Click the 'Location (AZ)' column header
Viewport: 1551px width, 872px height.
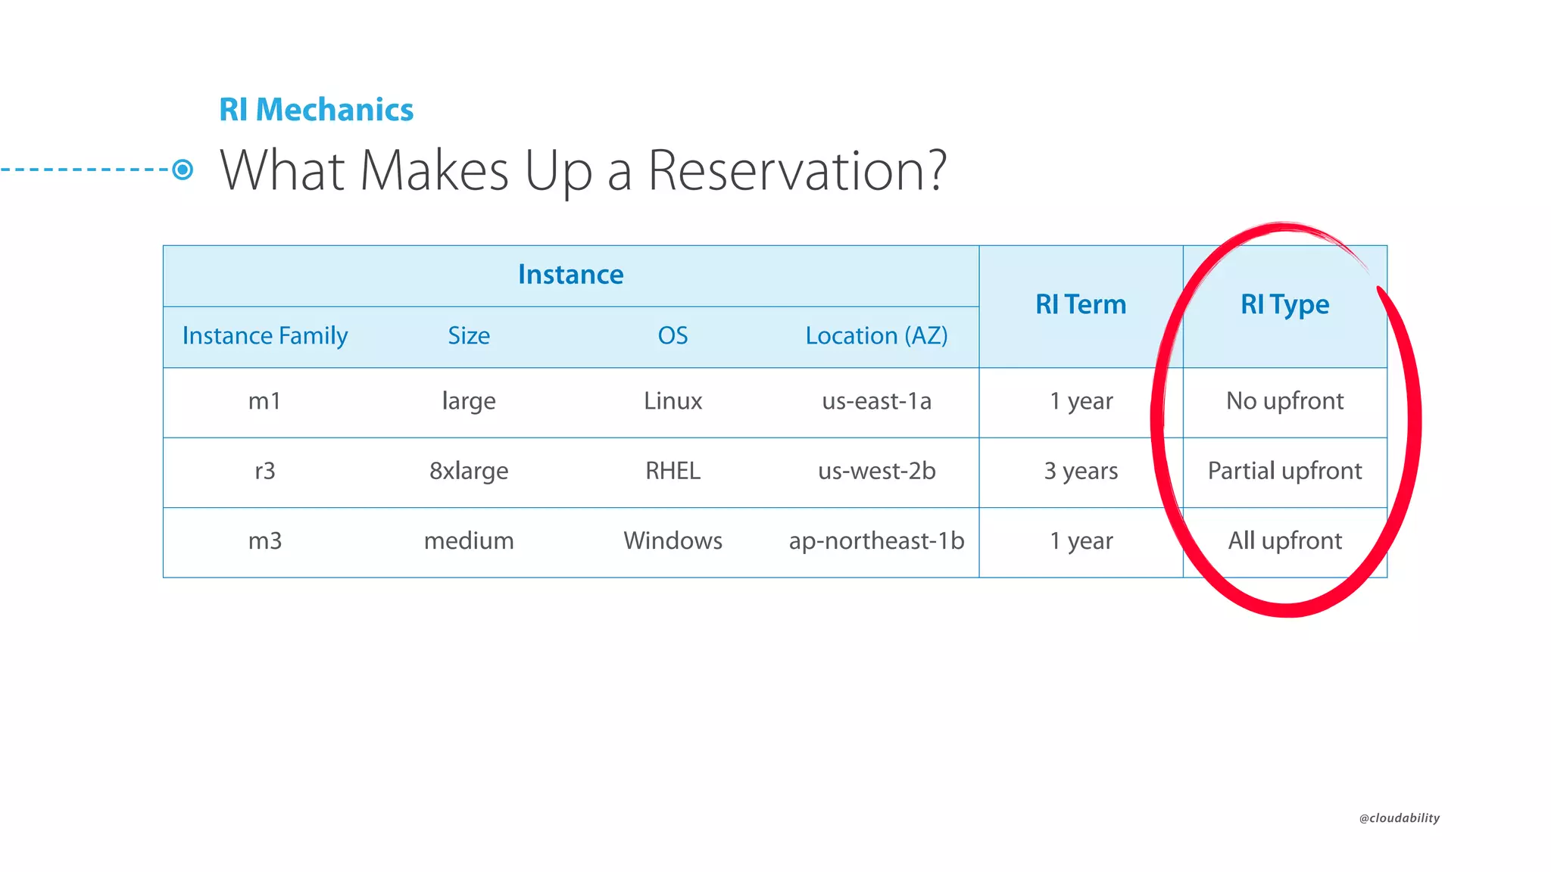point(876,335)
